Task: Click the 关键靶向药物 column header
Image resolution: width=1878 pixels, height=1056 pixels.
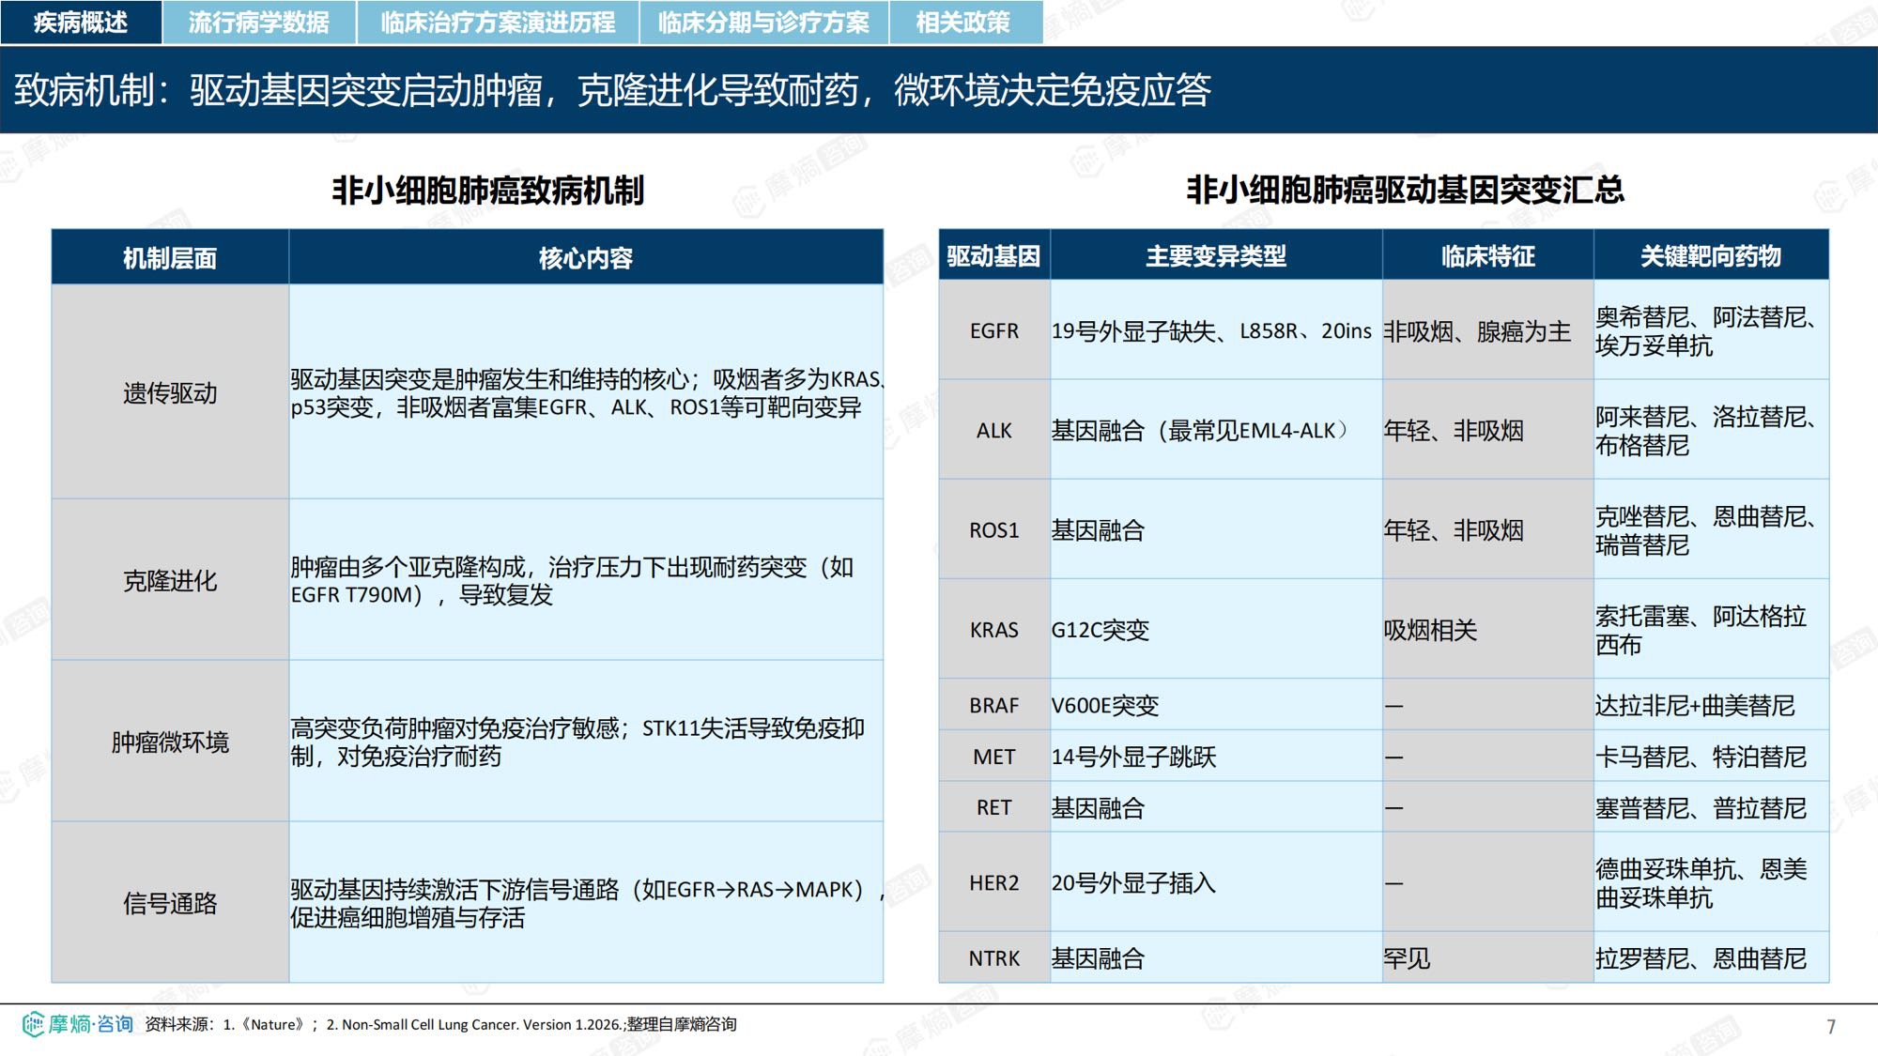Action: click(x=1711, y=255)
